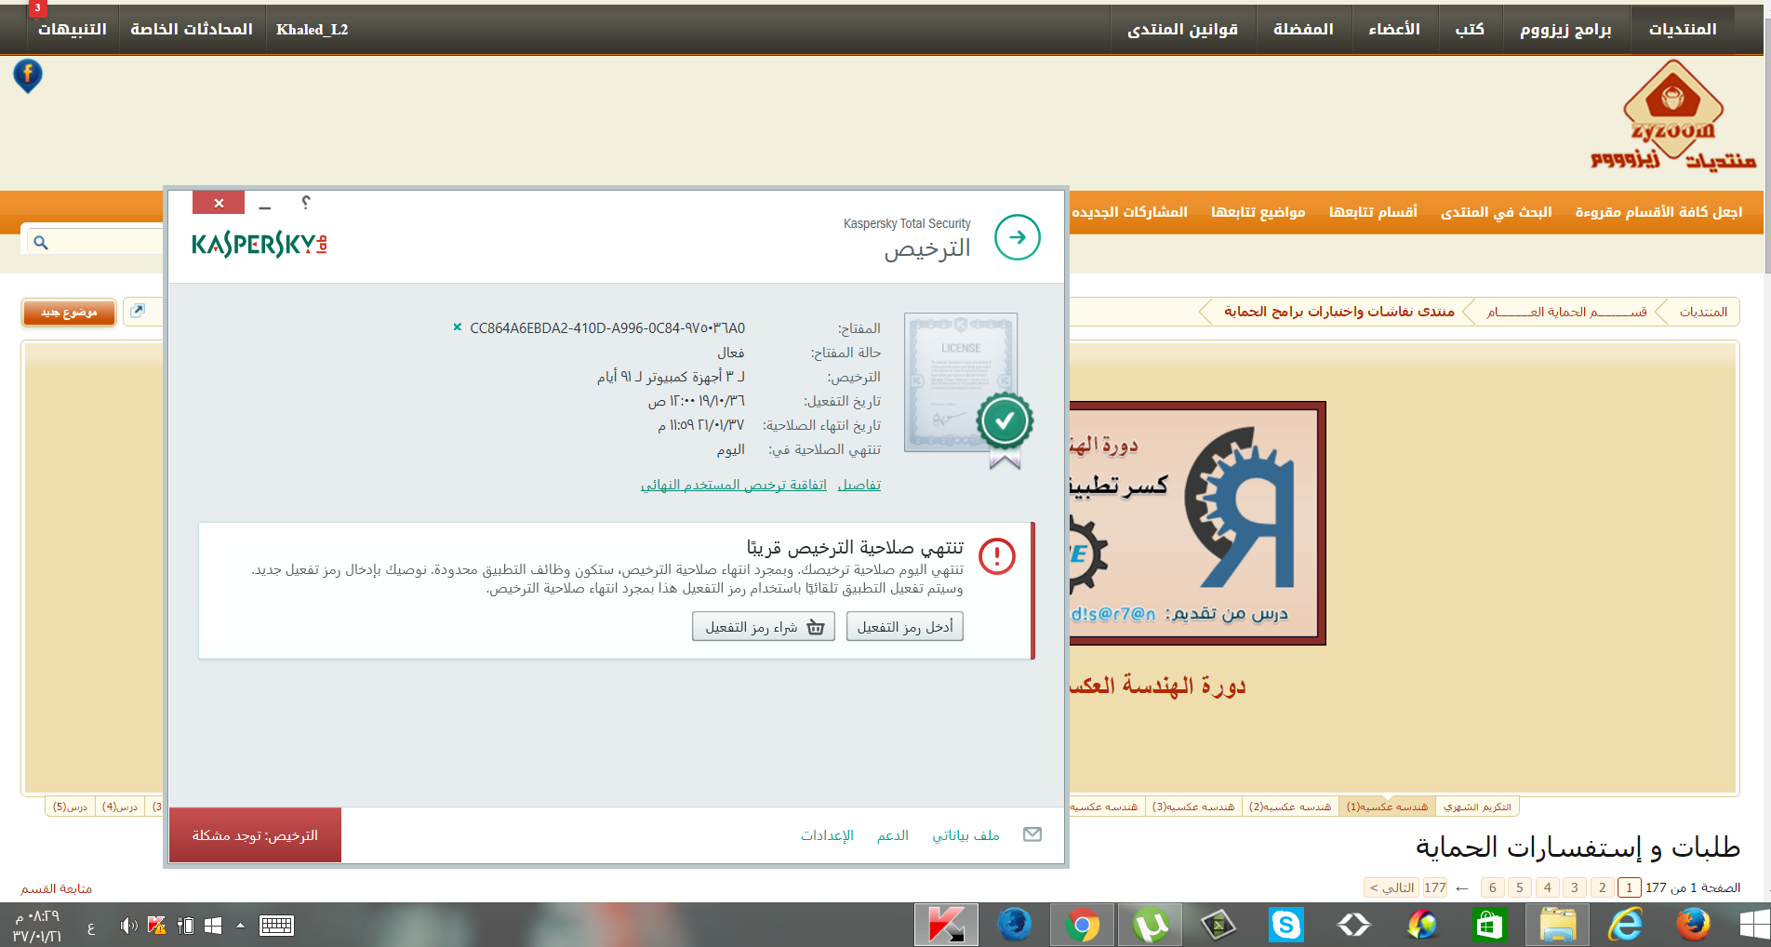The height and width of the screenshot is (947, 1771).
Task: Open the on-screen keyboard tray icon
Action: 276,926
